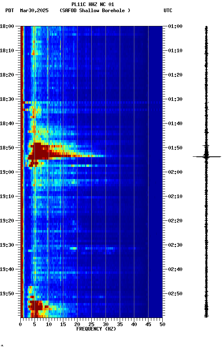Click the 02:50 UTC time label
Screen dimensions: 224x350
pos(175,294)
